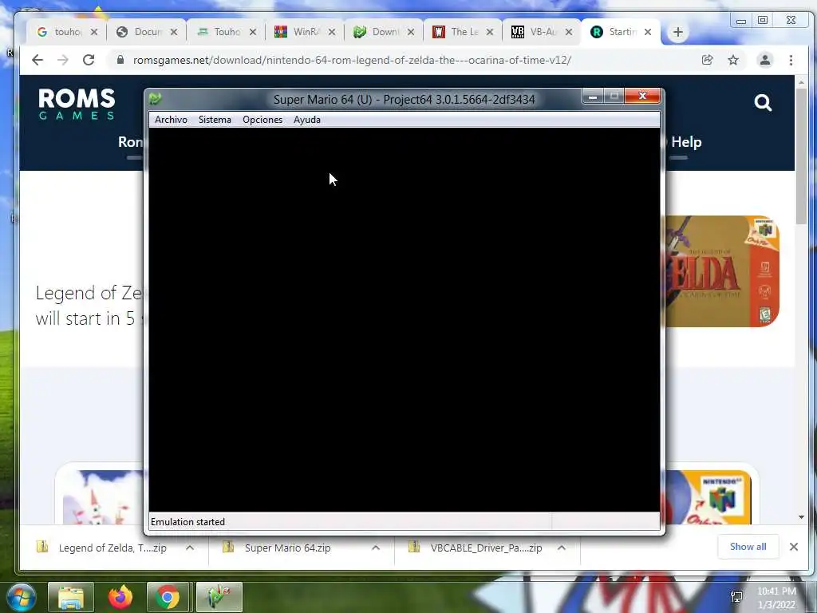Bookmark this page with the star icon
The image size is (817, 613).
[733, 60]
